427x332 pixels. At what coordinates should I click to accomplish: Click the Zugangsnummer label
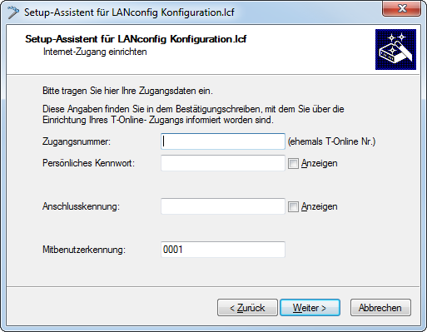pyautogui.click(x=77, y=141)
